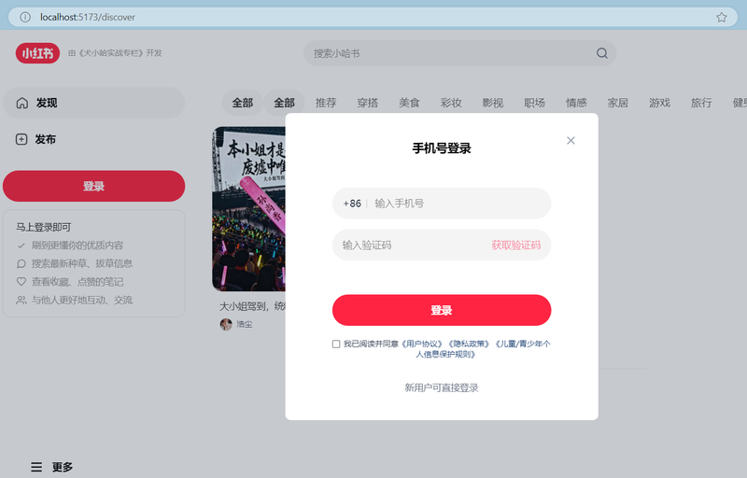Close the 手机号登录 dialog
Screen dimensions: 747x478
pyautogui.click(x=571, y=140)
